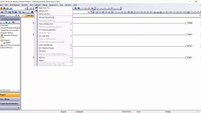The image size is (201, 113).
Task: Select the [PRG]Read MAIN editor tab
Action: pos(29,16)
